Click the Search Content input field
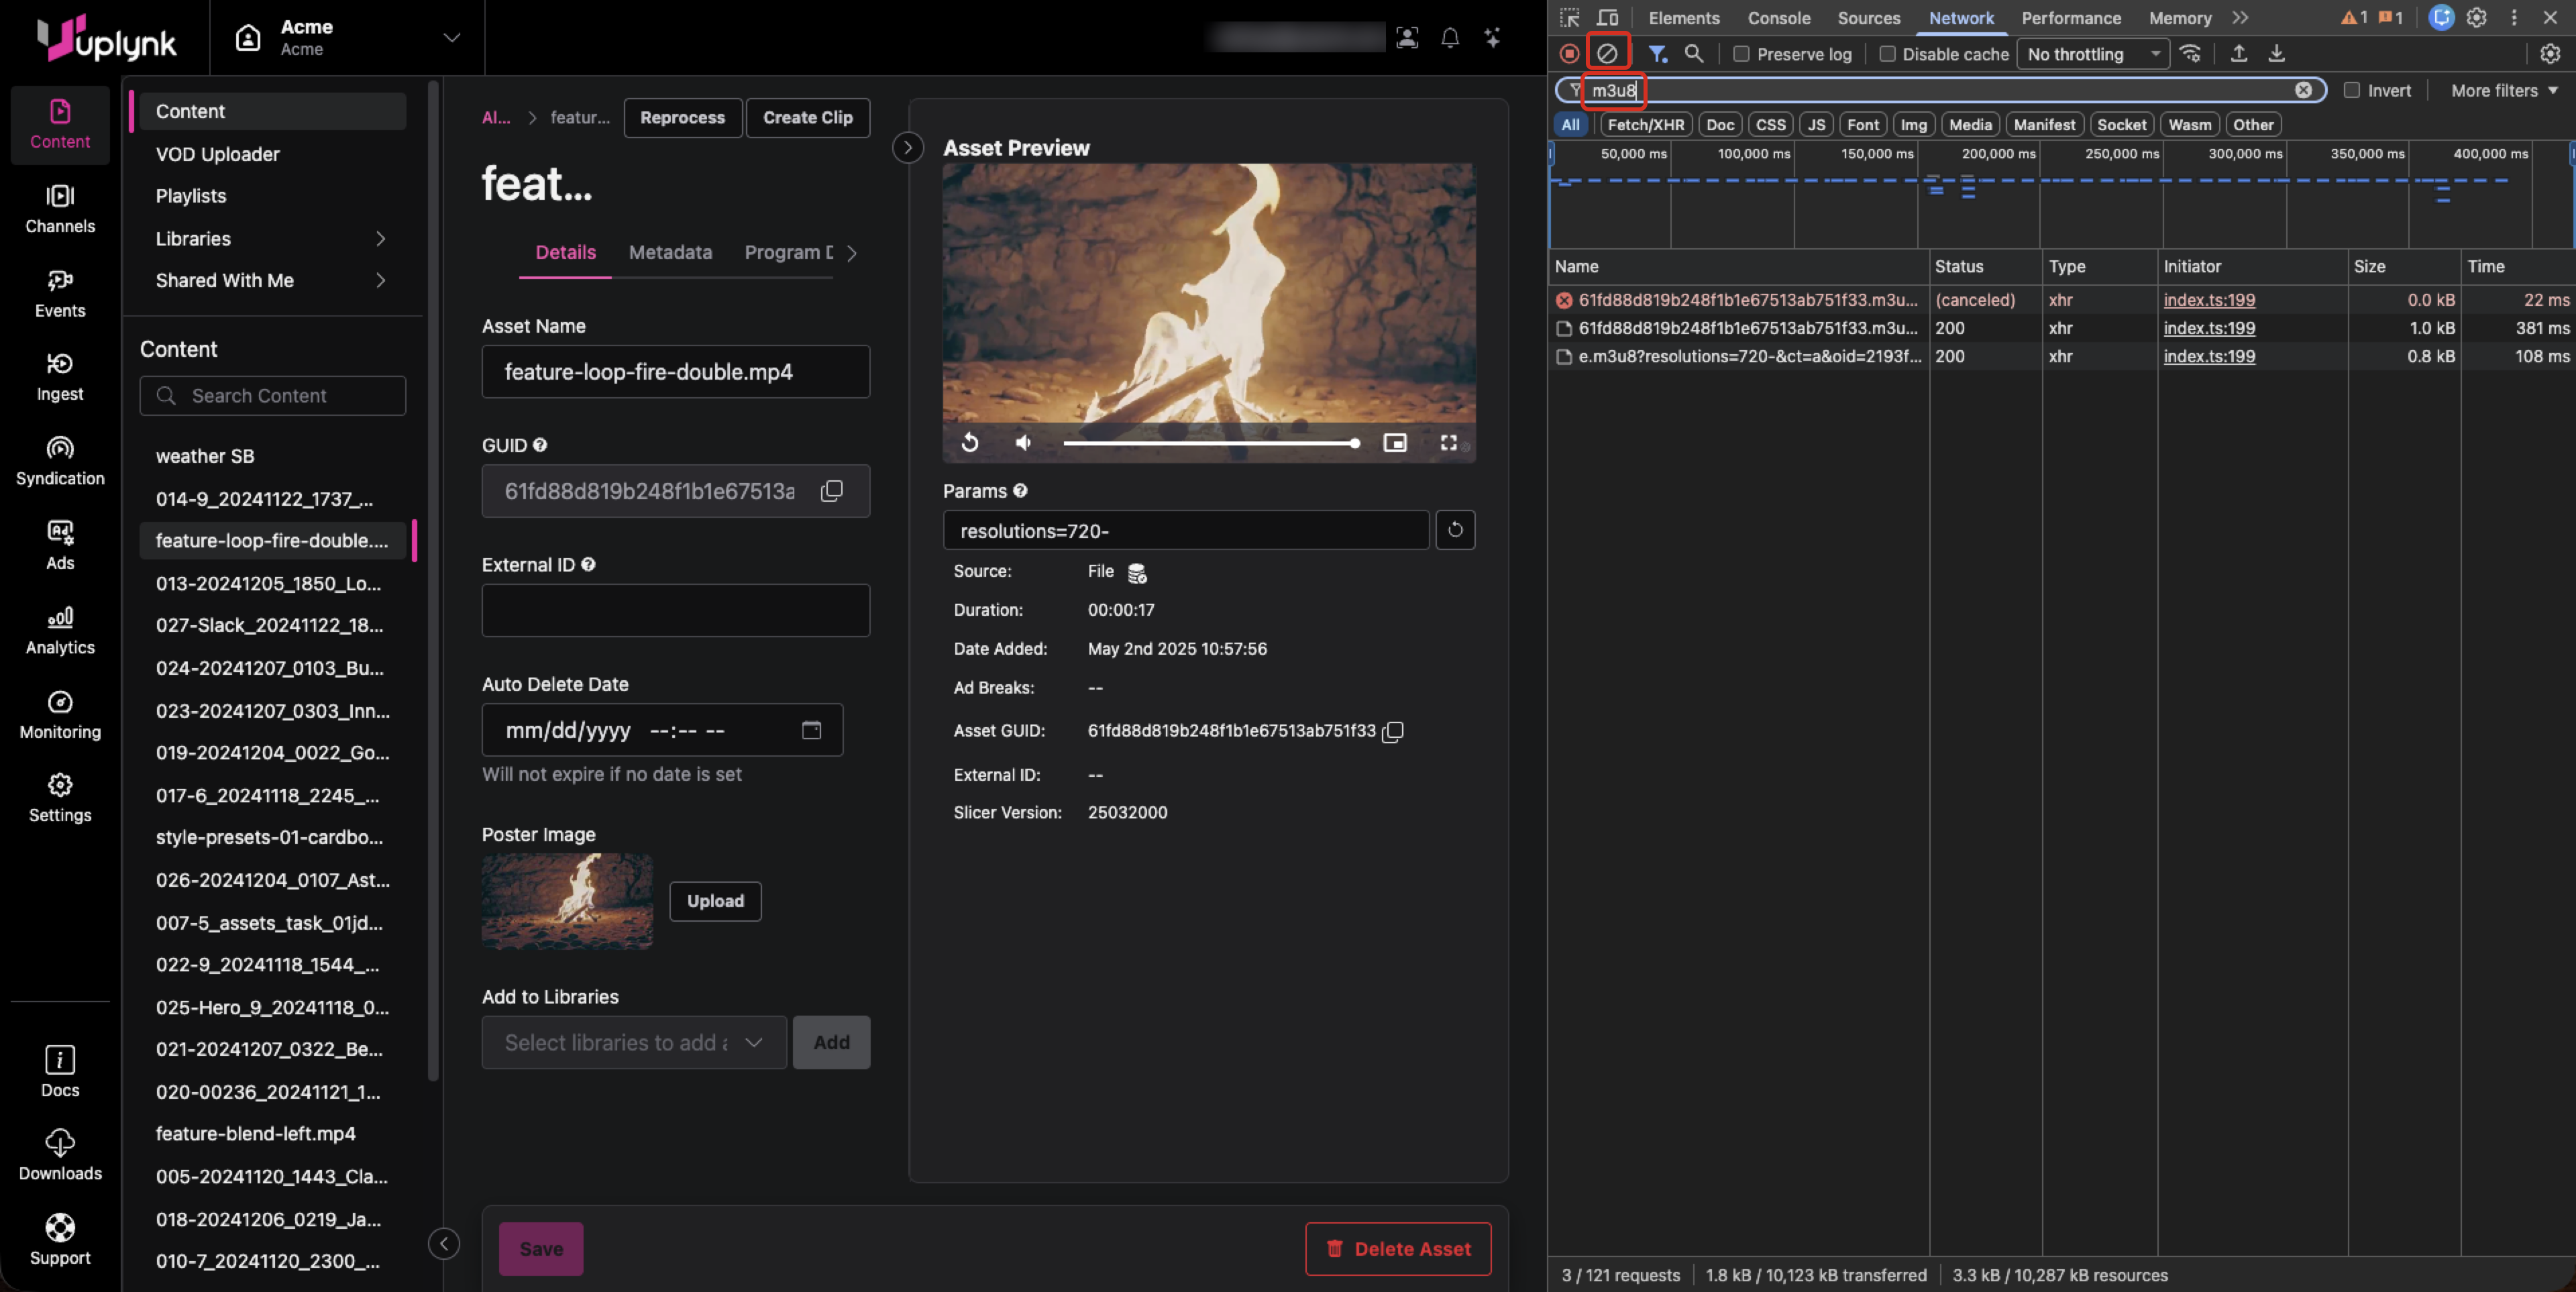Screen dimensions: 2576x1292 click(272, 395)
